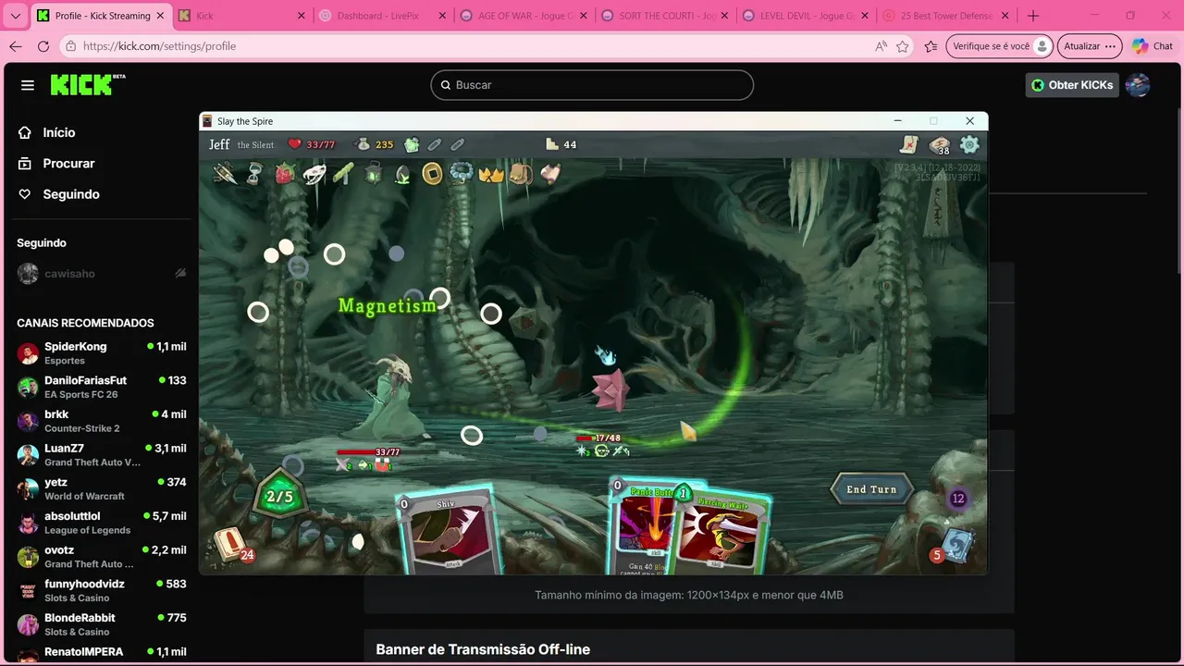The width and height of the screenshot is (1184, 666).
Task: Select the green potion in the top bar
Action: [x=412, y=144]
